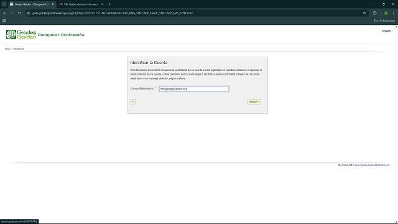Click the Identificar breadcrumb

click(x=19, y=49)
